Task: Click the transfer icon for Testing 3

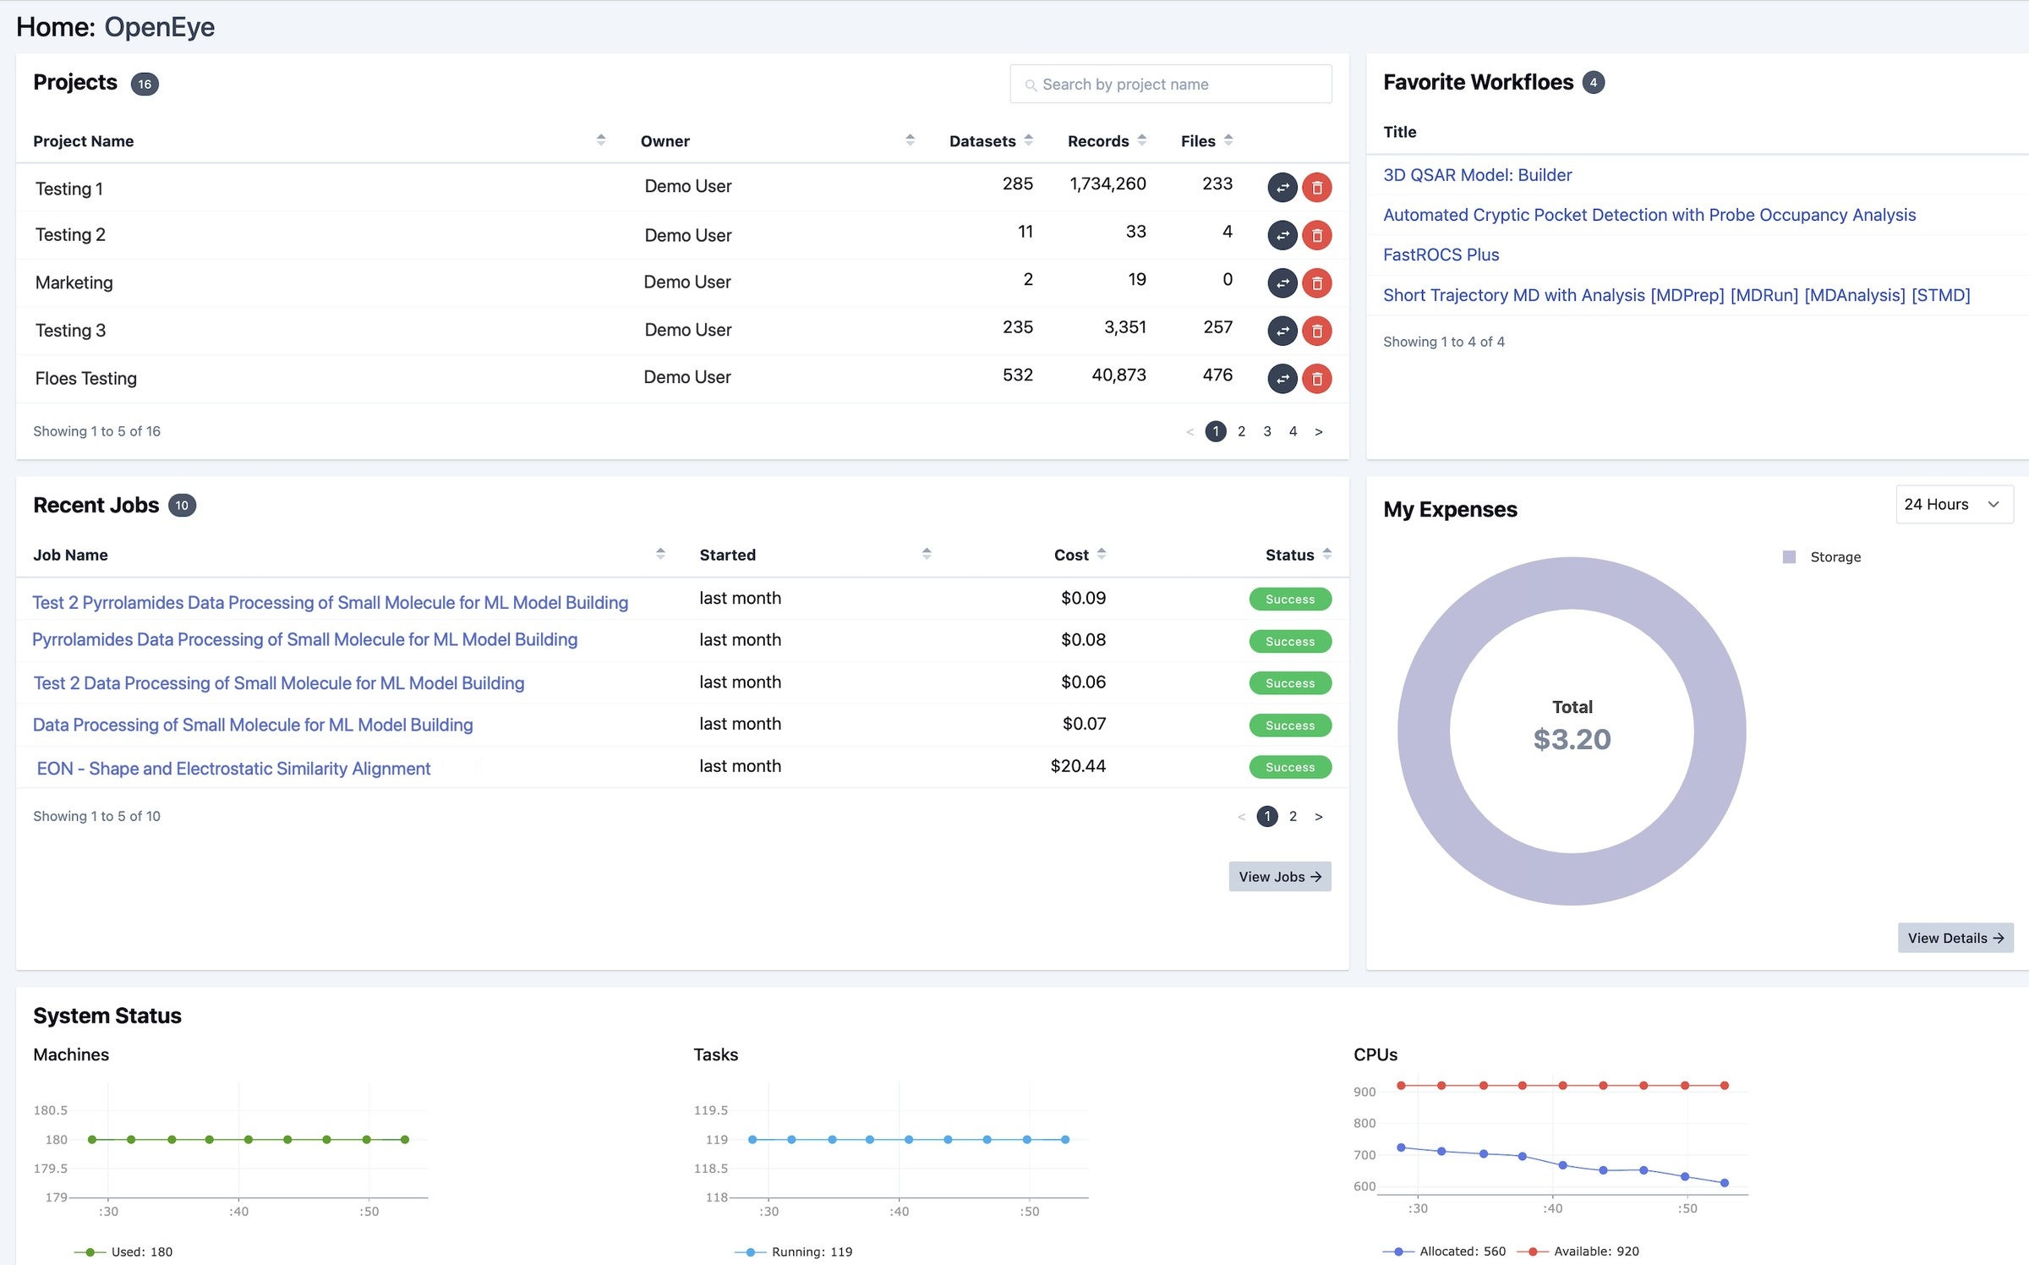Action: pyautogui.click(x=1282, y=331)
